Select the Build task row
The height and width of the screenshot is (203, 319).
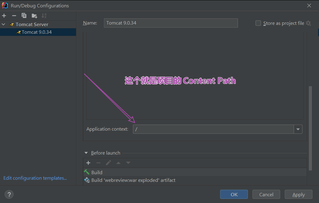(x=195, y=172)
